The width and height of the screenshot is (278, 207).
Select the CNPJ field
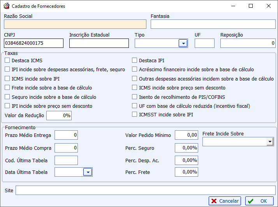[34, 43]
